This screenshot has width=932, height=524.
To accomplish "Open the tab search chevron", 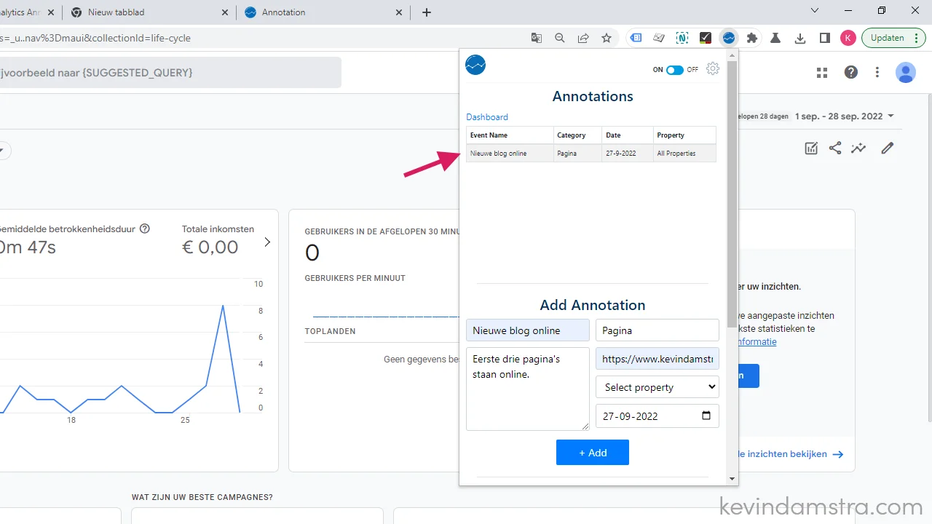I will pos(815,10).
